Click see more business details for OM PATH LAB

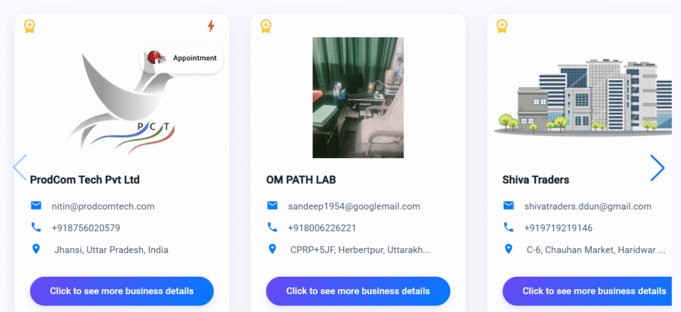(x=358, y=291)
